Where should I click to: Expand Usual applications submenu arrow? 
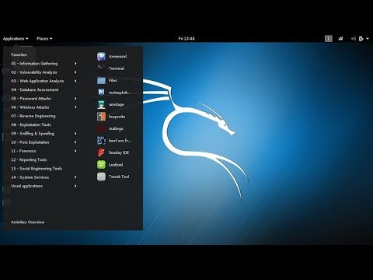(75, 186)
